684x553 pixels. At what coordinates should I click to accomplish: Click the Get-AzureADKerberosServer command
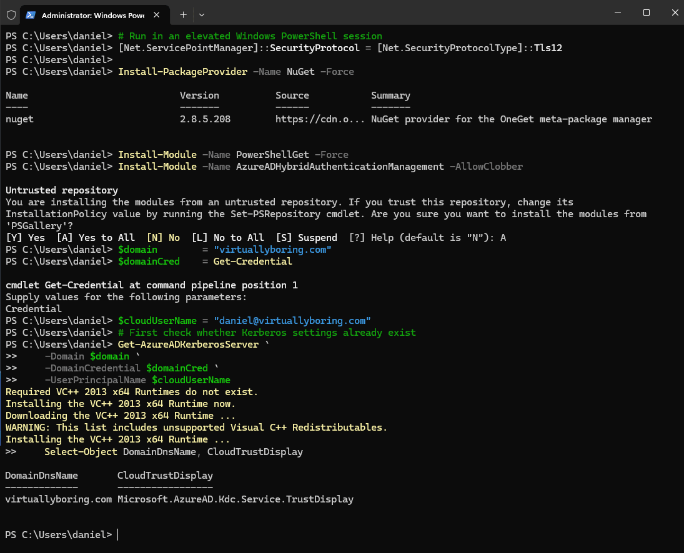coord(188,345)
